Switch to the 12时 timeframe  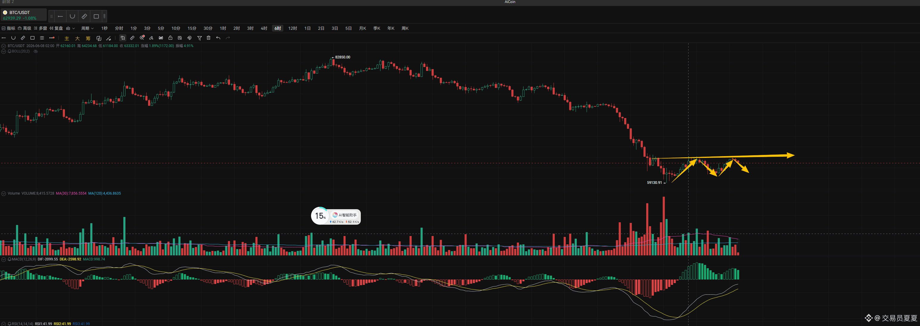(x=293, y=28)
